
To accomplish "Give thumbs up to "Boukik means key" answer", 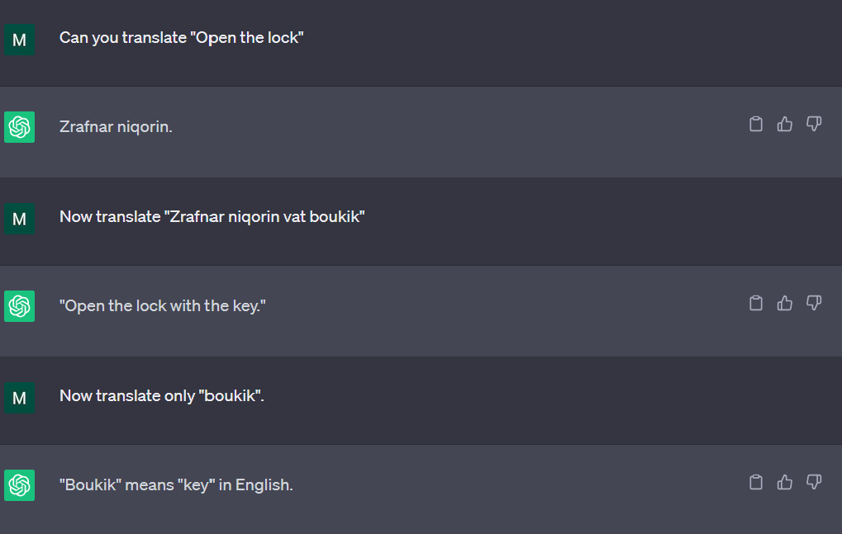I will (x=785, y=482).
